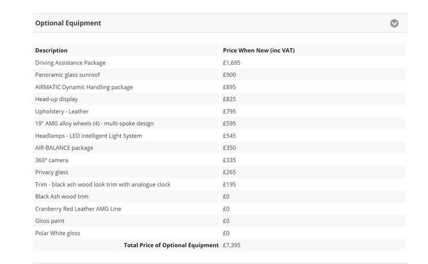The height and width of the screenshot is (264, 428).
Task: Collapse the Optional Equipment section chevron
Action: 394,23
